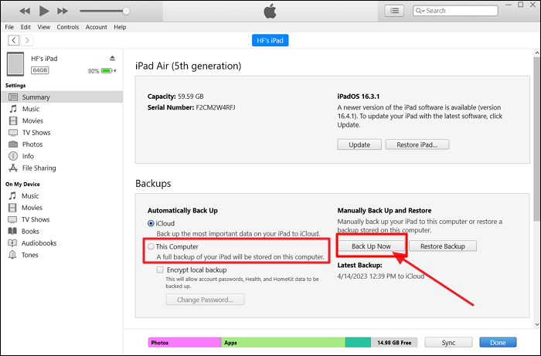
Task: Eject HF's iPad using the eject icon
Action: [x=112, y=59]
